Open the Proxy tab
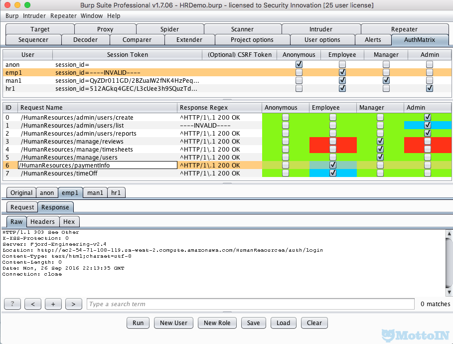Viewport: 453px width, 344px height. pyautogui.click(x=105, y=29)
